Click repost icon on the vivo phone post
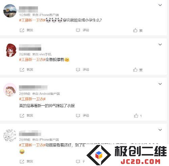Image resolution: width=169 pixels, height=166 pixels. pyautogui.click(x=22, y=70)
